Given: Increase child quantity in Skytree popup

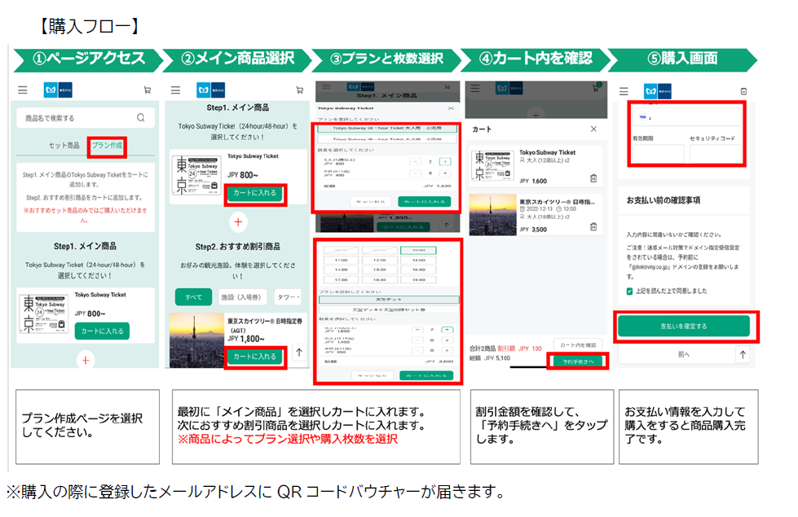Looking at the screenshot, I should 447,350.
